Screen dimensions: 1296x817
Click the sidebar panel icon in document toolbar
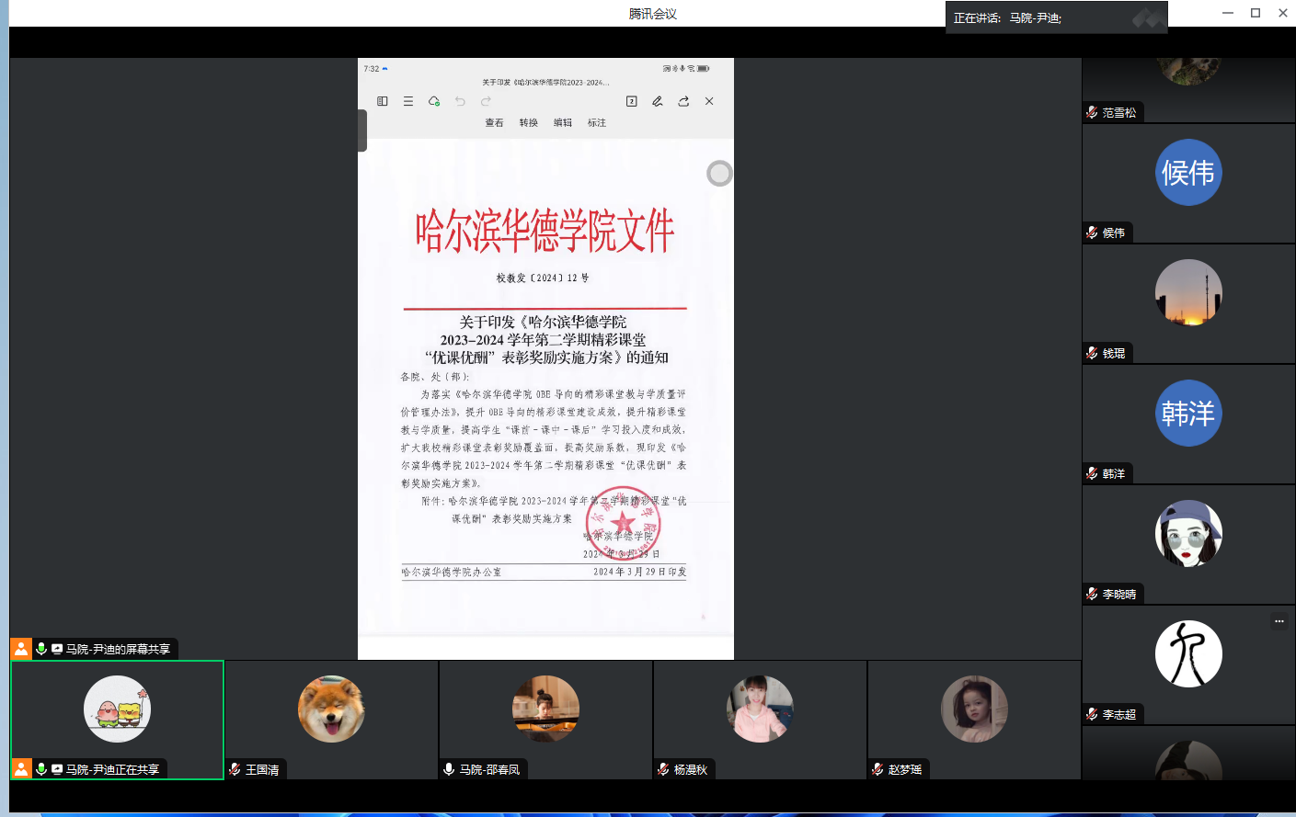pyautogui.click(x=383, y=101)
